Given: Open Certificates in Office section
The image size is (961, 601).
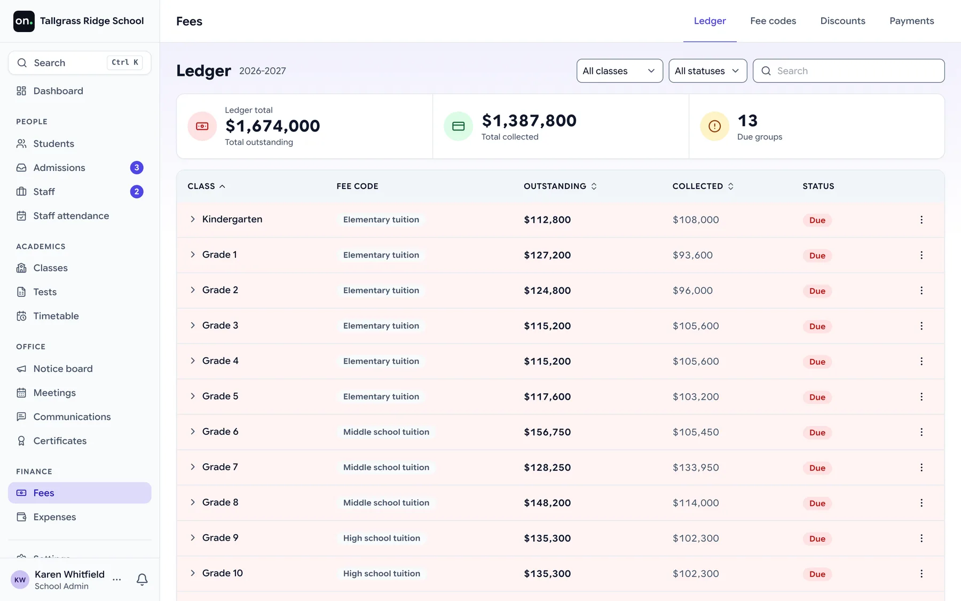Looking at the screenshot, I should [80, 441].
